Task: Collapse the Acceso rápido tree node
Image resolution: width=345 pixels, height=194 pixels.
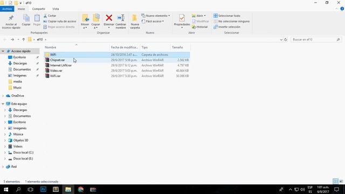Action: 3,51
